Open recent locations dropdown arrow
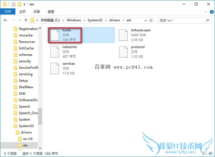The height and width of the screenshot is (157, 215). (x=20, y=20)
